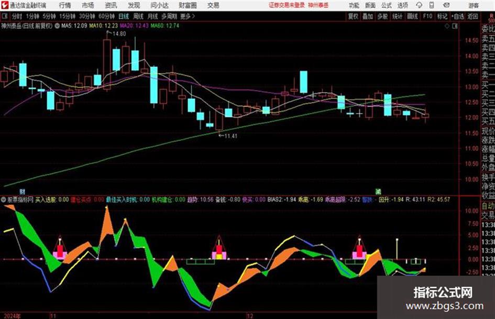495x319 pixels.
Task: Switch to 月线 monthly period
Action: coord(153,16)
